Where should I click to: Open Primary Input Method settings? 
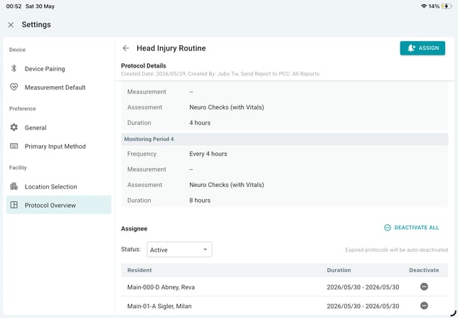click(59, 147)
